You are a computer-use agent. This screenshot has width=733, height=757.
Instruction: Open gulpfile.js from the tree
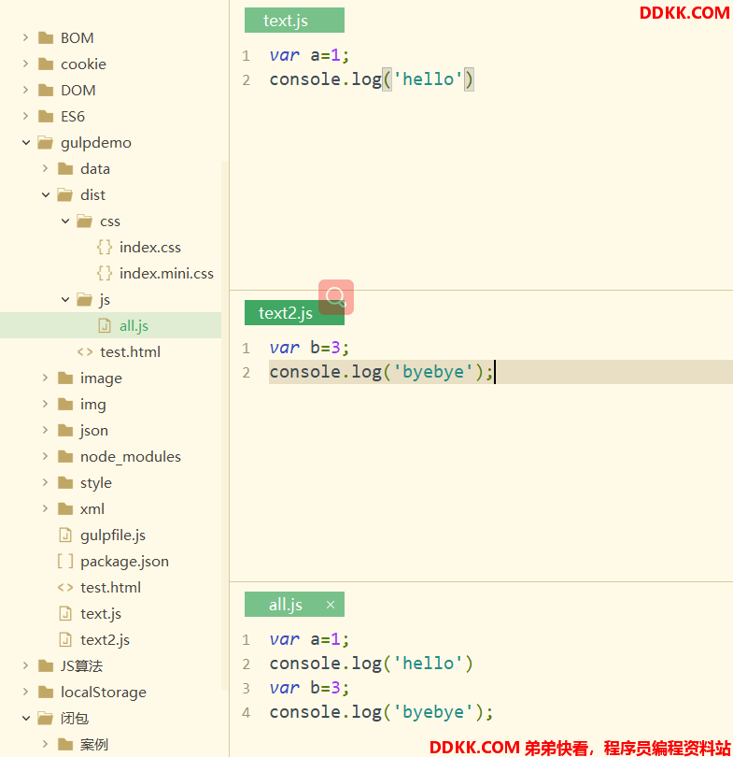click(x=113, y=535)
